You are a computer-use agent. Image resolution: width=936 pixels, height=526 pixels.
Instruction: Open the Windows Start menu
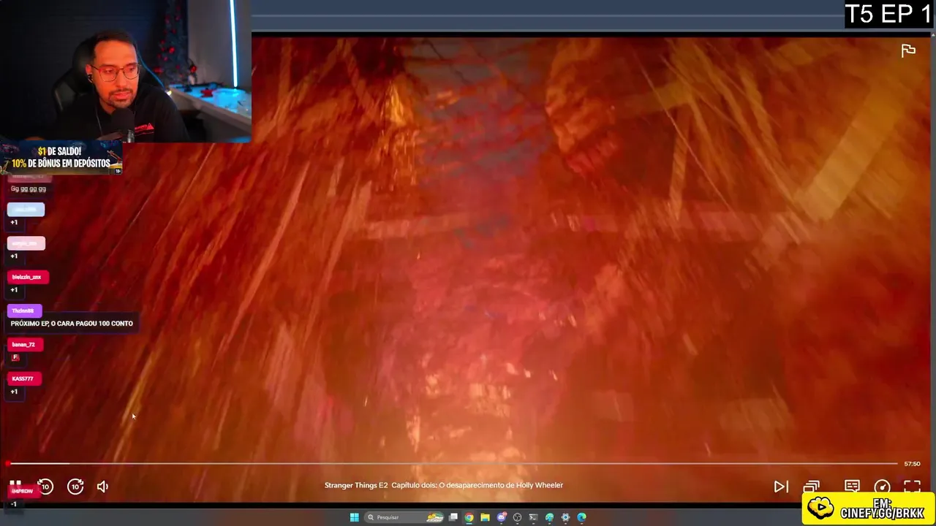(x=355, y=517)
